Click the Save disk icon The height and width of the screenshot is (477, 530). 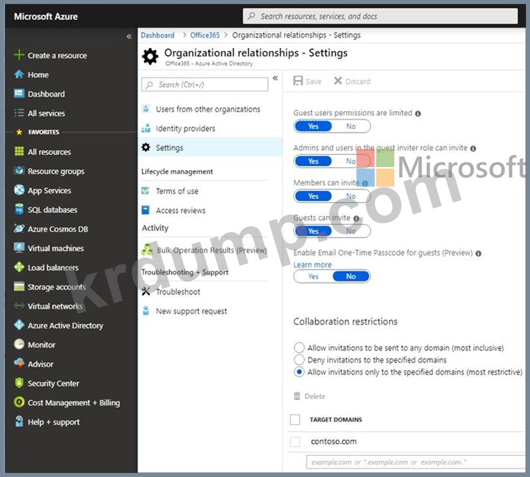coord(298,80)
